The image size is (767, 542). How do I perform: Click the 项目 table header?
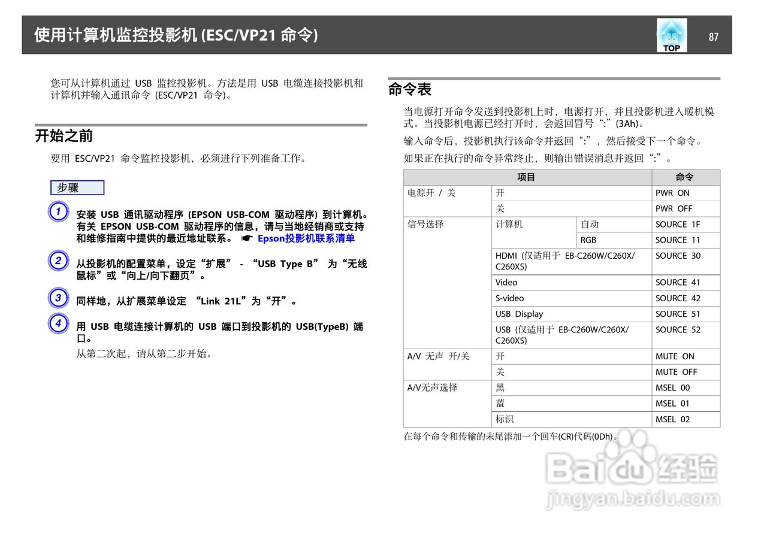click(526, 177)
